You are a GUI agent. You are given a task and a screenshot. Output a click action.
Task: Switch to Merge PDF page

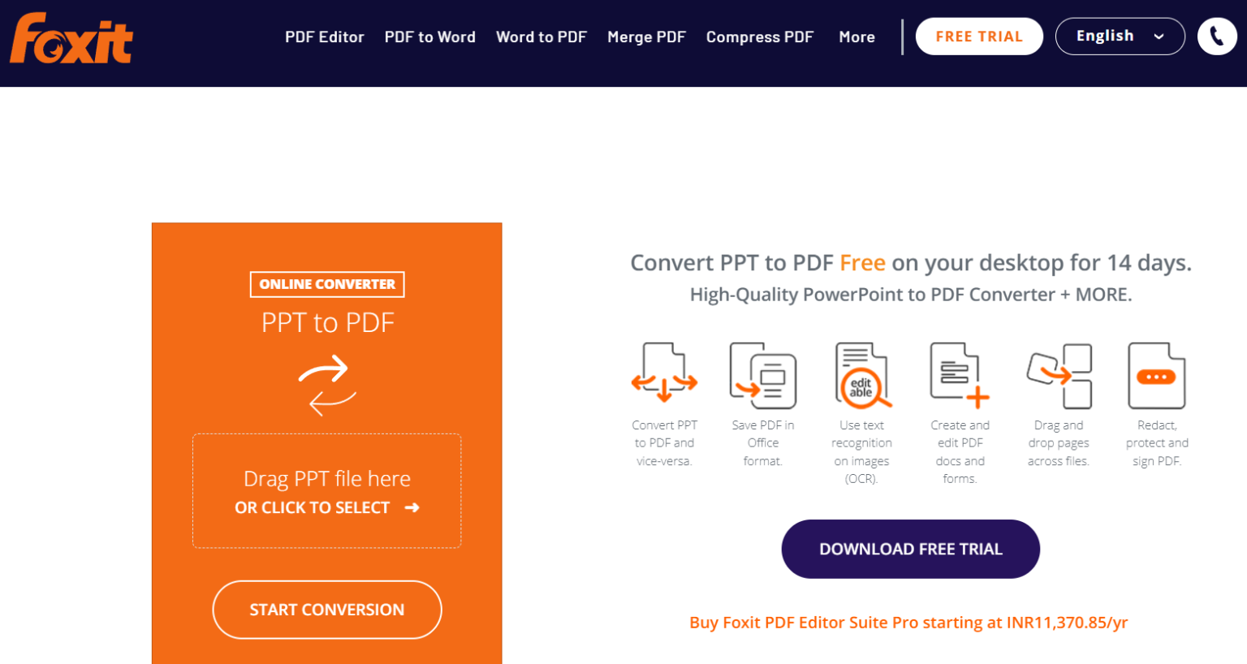point(646,37)
